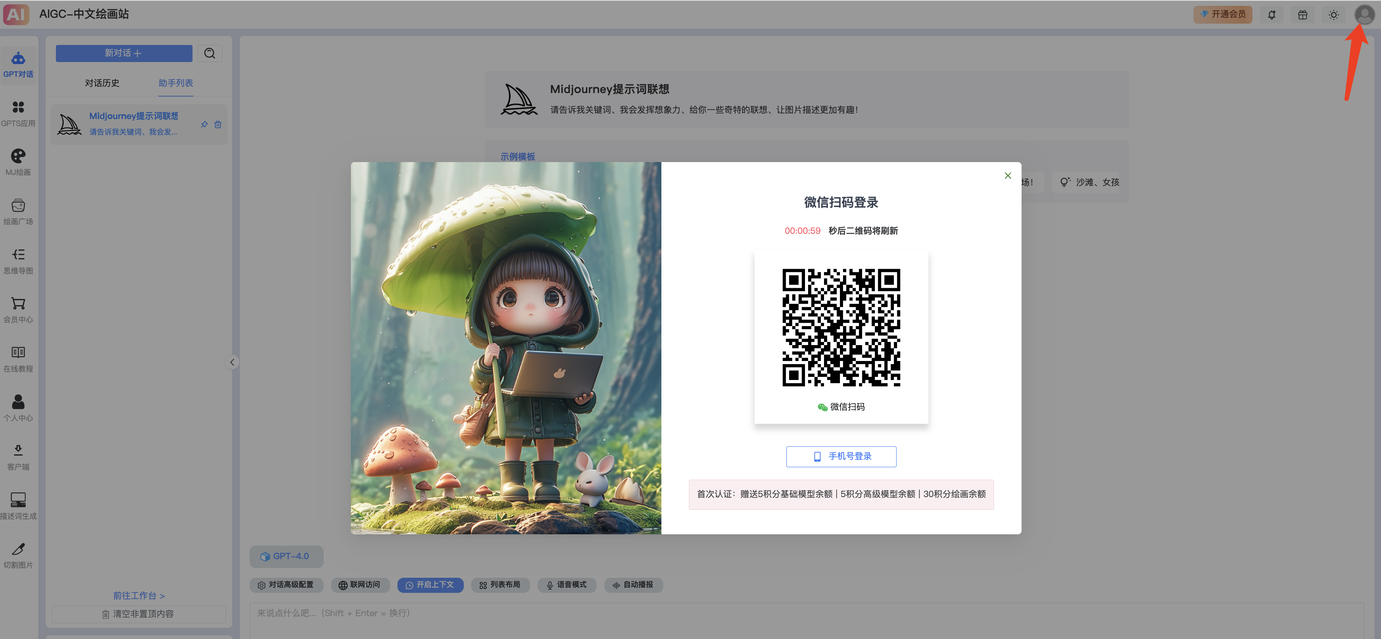The width and height of the screenshot is (1381, 639).
Task: Click the AIGC-中文绘画站 site title
Action: [84, 14]
